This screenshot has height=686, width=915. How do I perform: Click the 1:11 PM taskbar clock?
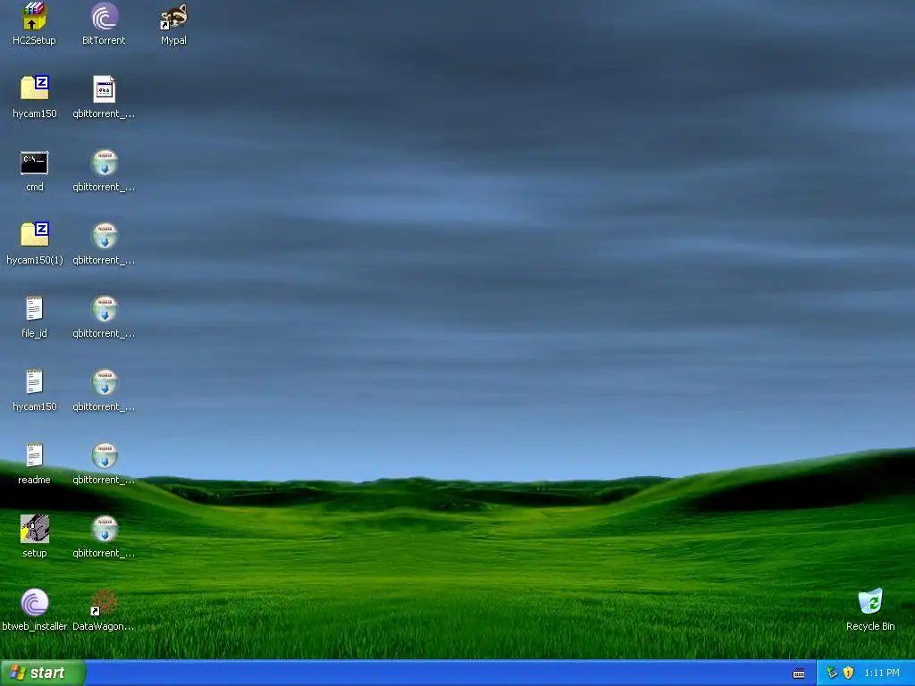[882, 673]
